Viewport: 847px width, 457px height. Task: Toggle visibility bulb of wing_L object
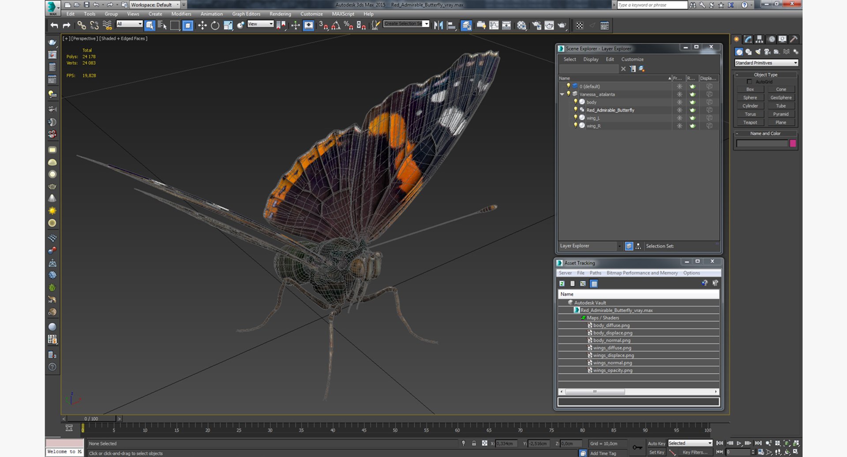[x=575, y=118]
